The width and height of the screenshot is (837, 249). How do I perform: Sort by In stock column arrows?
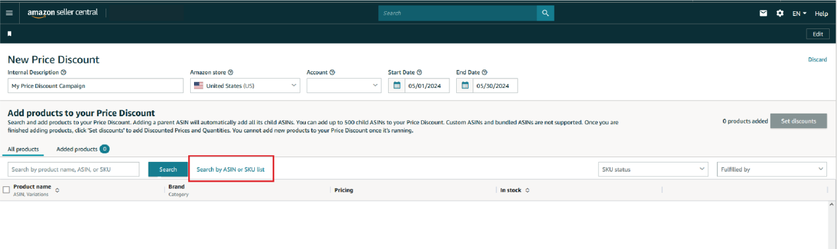click(527, 190)
